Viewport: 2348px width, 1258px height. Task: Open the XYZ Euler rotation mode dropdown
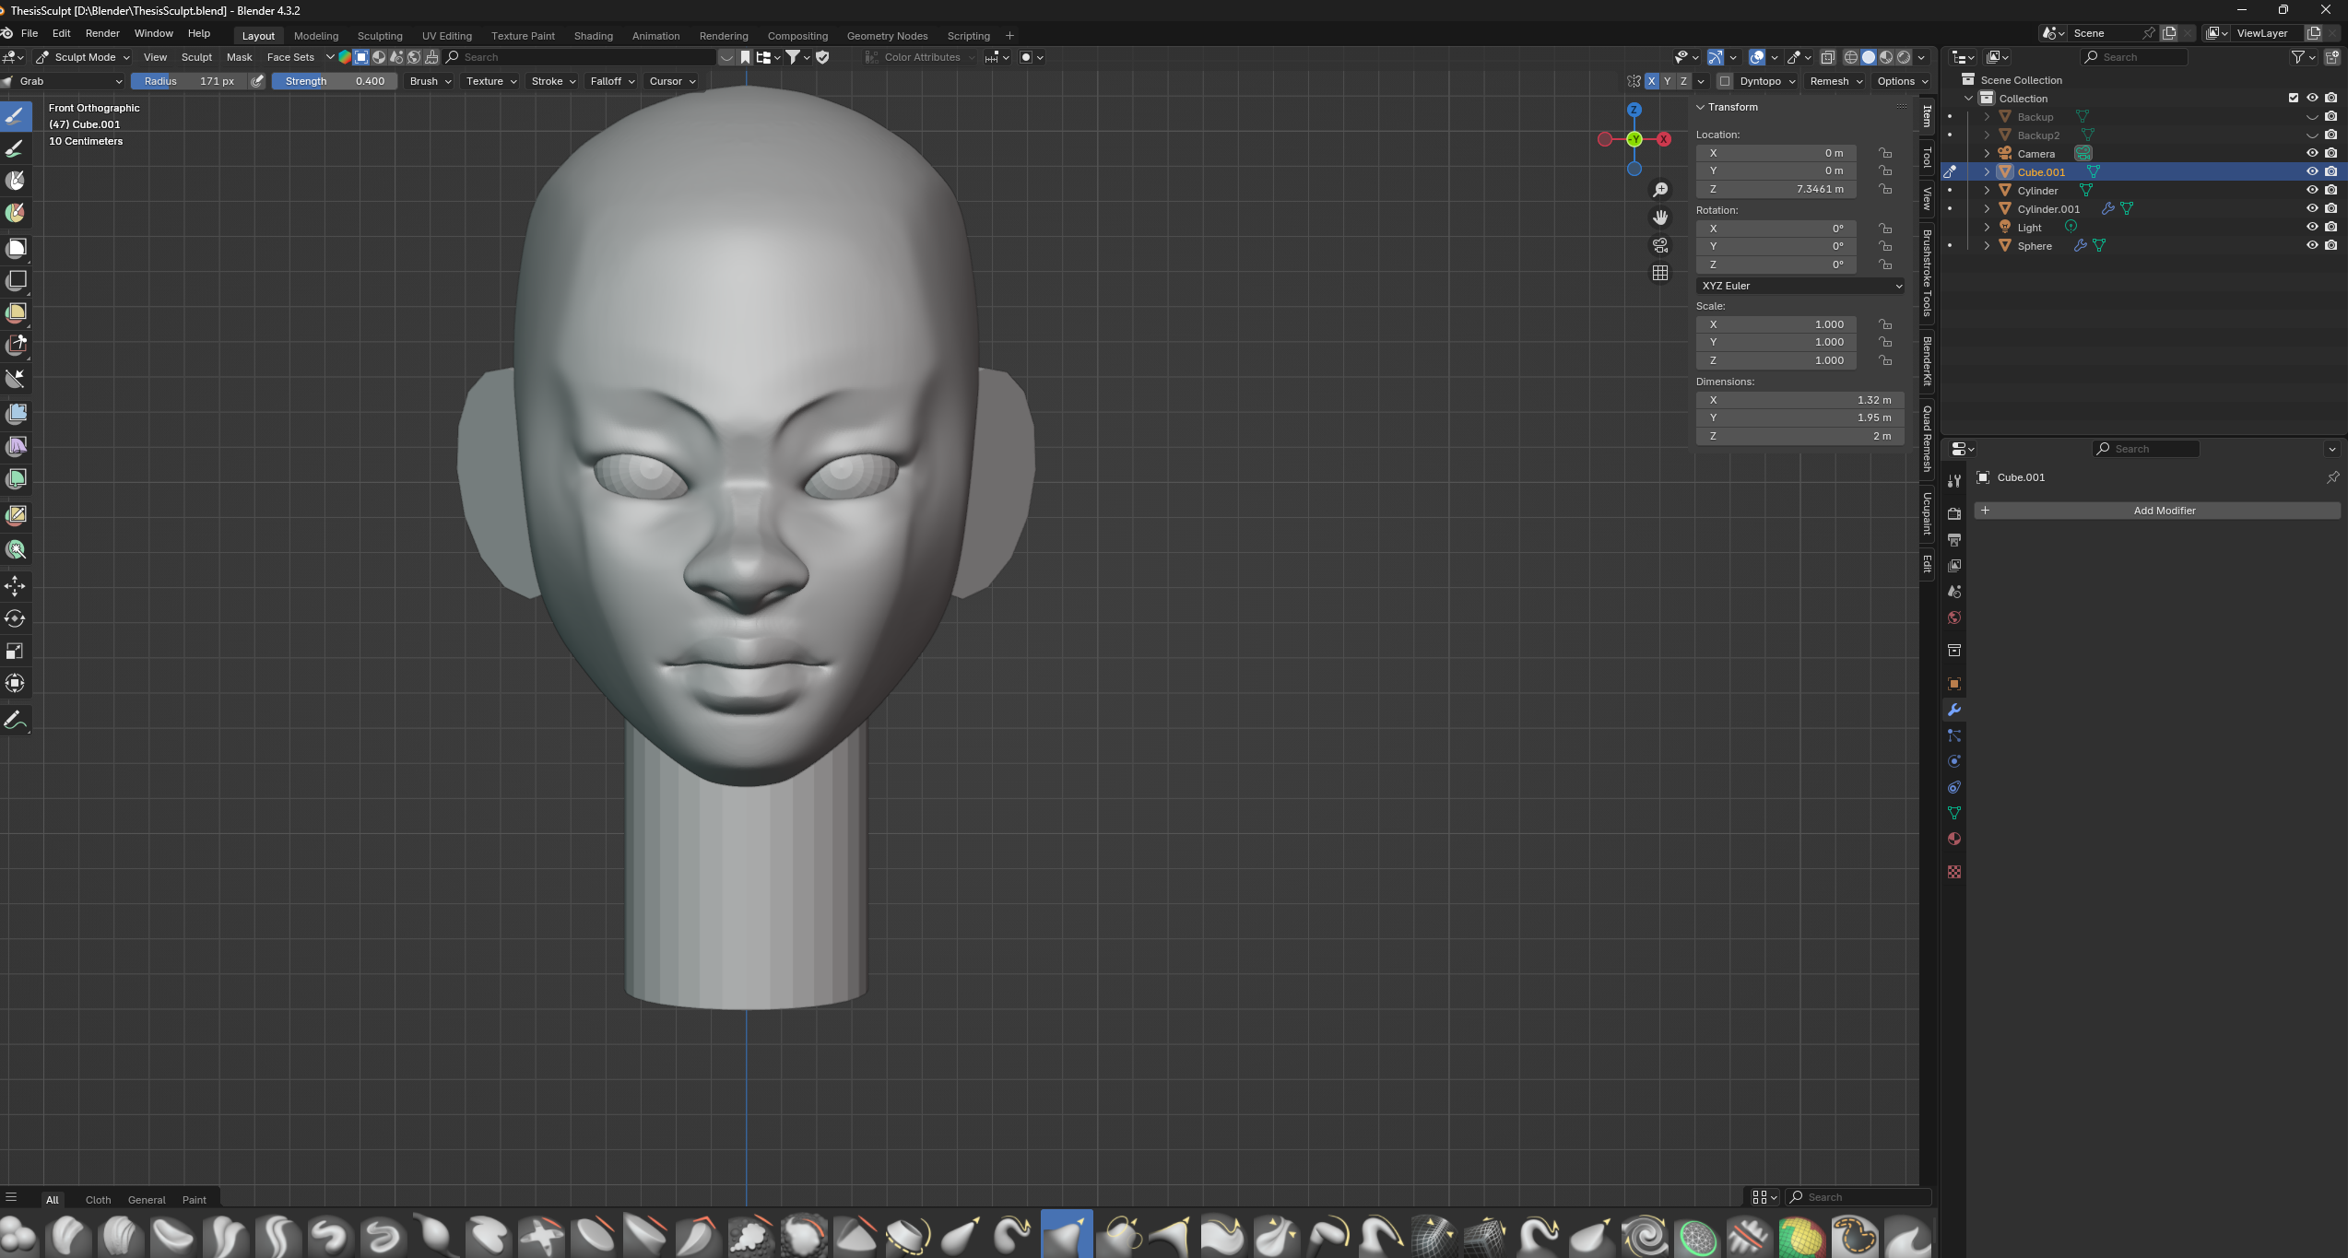[x=1799, y=286]
